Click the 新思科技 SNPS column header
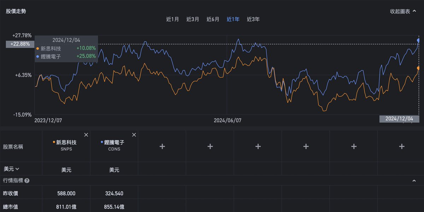 (x=66, y=146)
